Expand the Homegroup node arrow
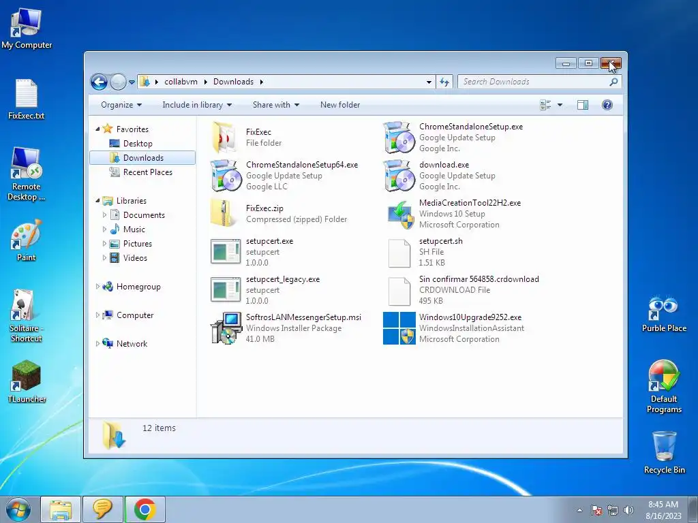Image resolution: width=698 pixels, height=523 pixels. pyautogui.click(x=98, y=287)
